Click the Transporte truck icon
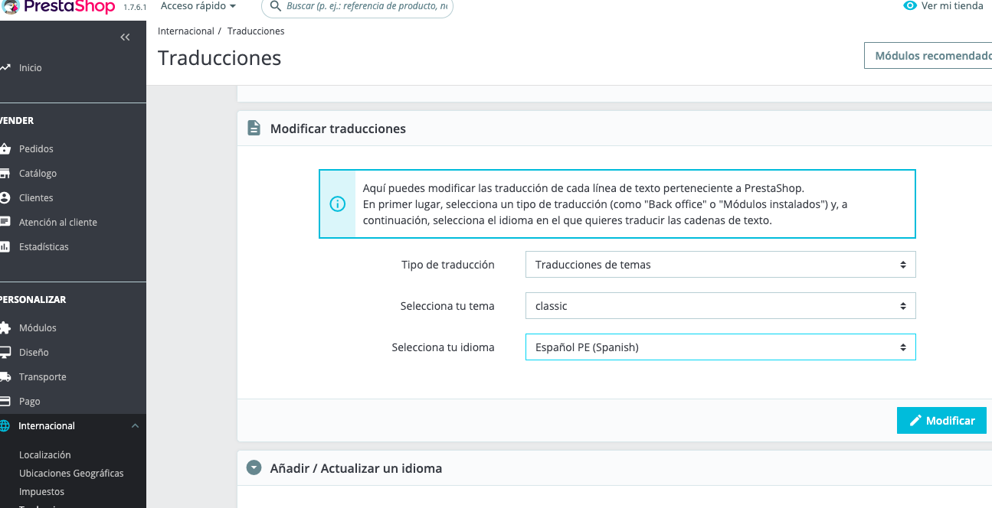The image size is (992, 508). (x=5, y=377)
